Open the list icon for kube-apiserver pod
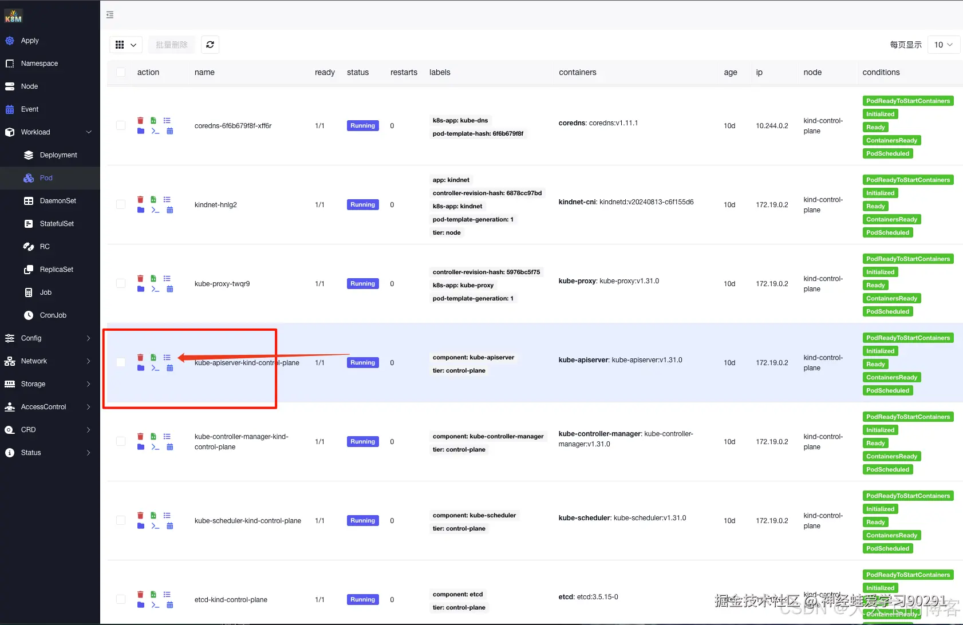The width and height of the screenshot is (963, 625). point(167,357)
